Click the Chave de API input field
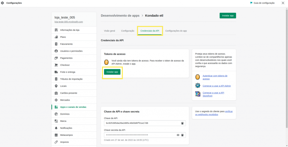The height and width of the screenshot is (147, 288). coord(145,123)
